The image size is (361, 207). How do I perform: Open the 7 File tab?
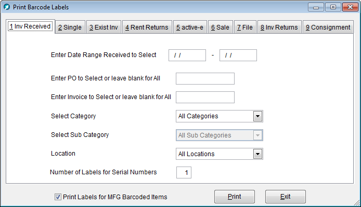[x=245, y=27]
